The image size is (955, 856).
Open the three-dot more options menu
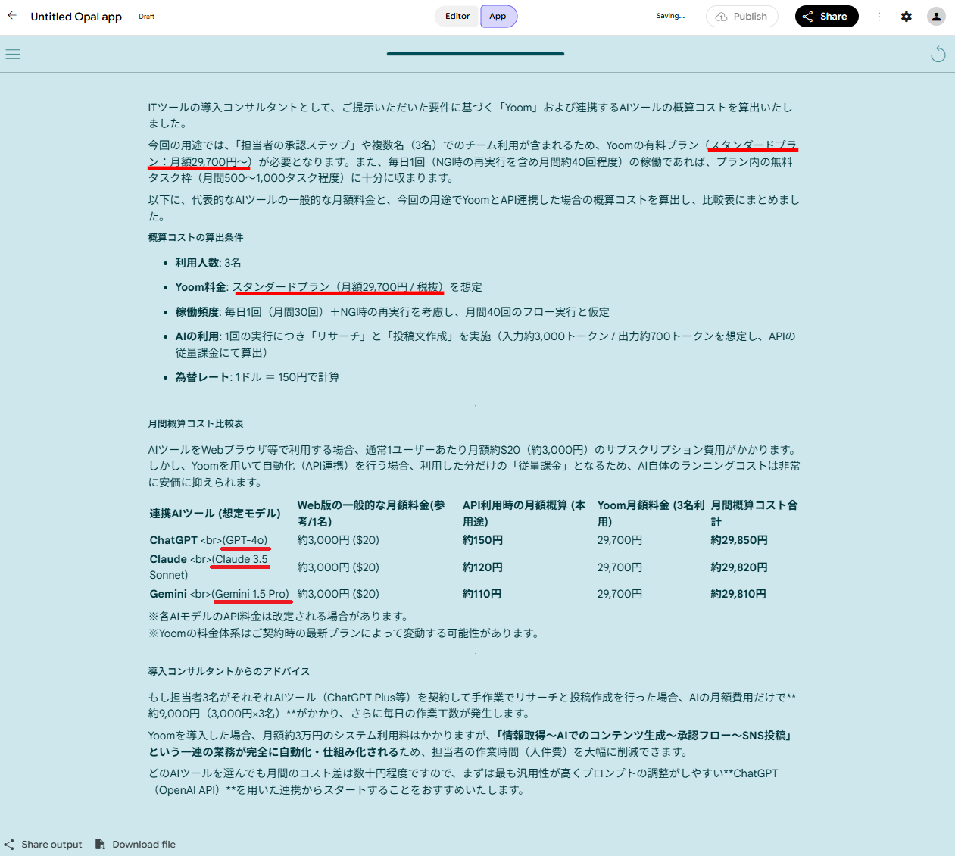(879, 17)
